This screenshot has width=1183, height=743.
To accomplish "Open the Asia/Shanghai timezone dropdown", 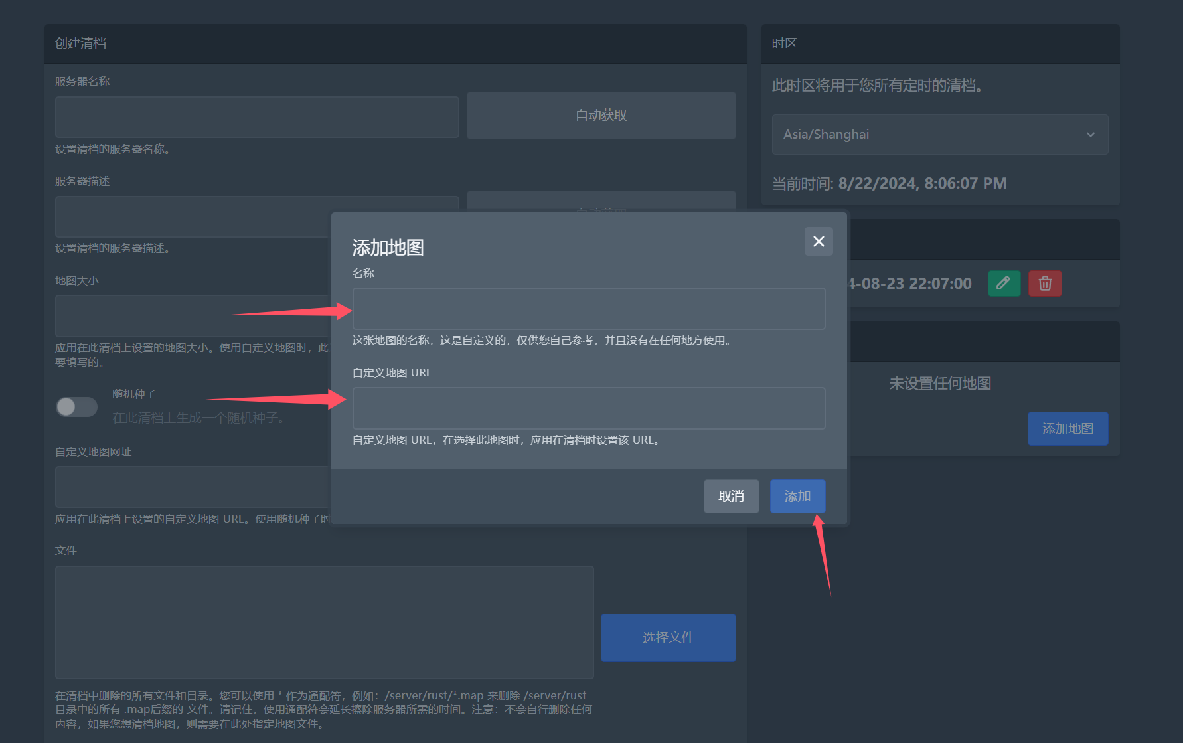I will (x=940, y=134).
